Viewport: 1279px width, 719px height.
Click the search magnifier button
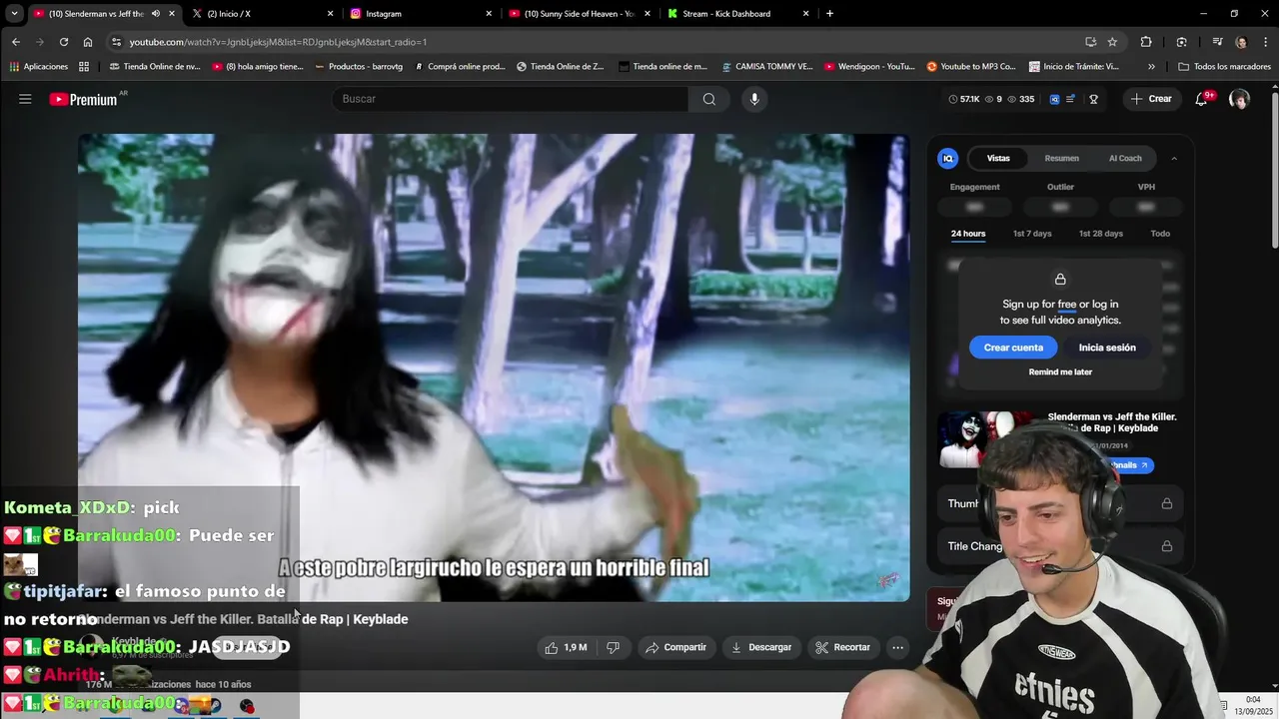(x=709, y=99)
